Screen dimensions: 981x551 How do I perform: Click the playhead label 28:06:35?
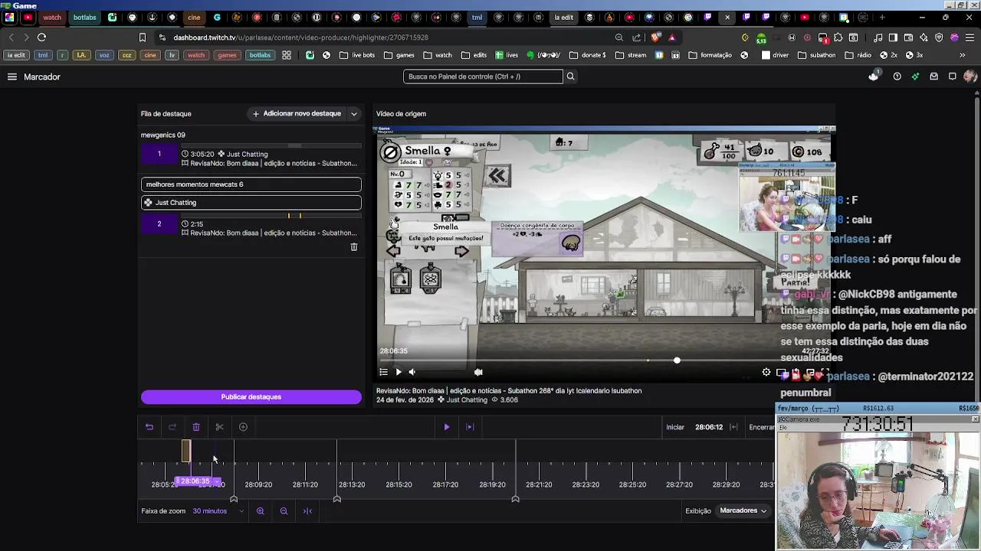coord(195,481)
